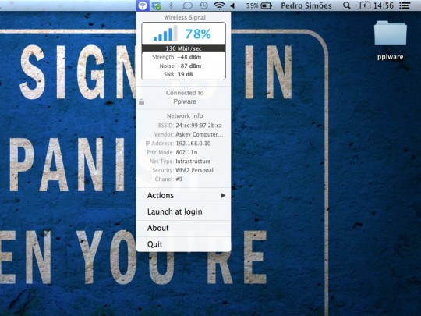The width and height of the screenshot is (421, 316).
Task: Open Spotlight search magnifier icon
Action: click(x=347, y=5)
